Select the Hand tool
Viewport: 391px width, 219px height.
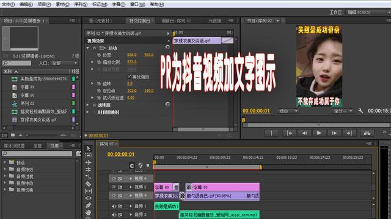coord(88,212)
